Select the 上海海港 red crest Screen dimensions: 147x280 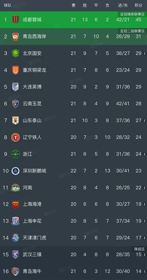(x=16, y=204)
